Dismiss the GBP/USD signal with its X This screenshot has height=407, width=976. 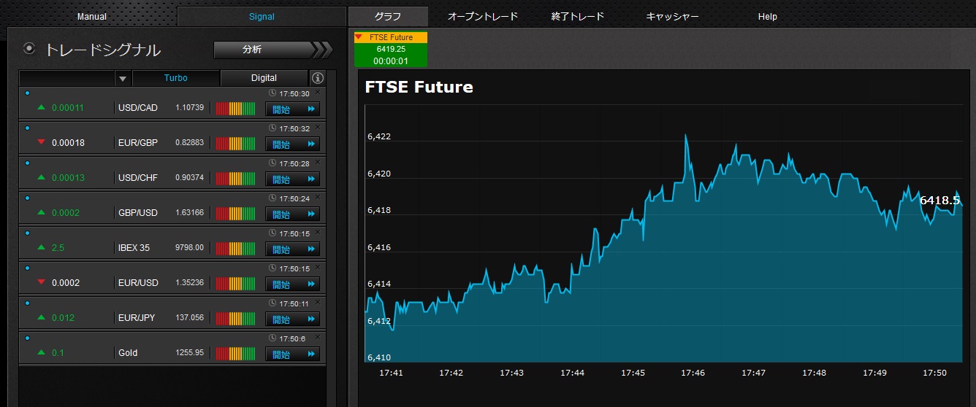click(x=318, y=196)
